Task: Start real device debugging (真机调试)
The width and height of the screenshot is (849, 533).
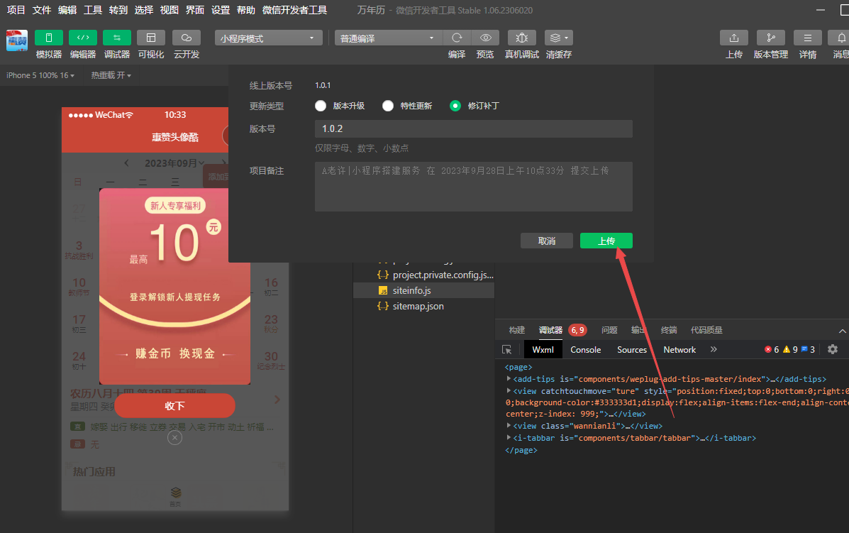Action: [522, 38]
